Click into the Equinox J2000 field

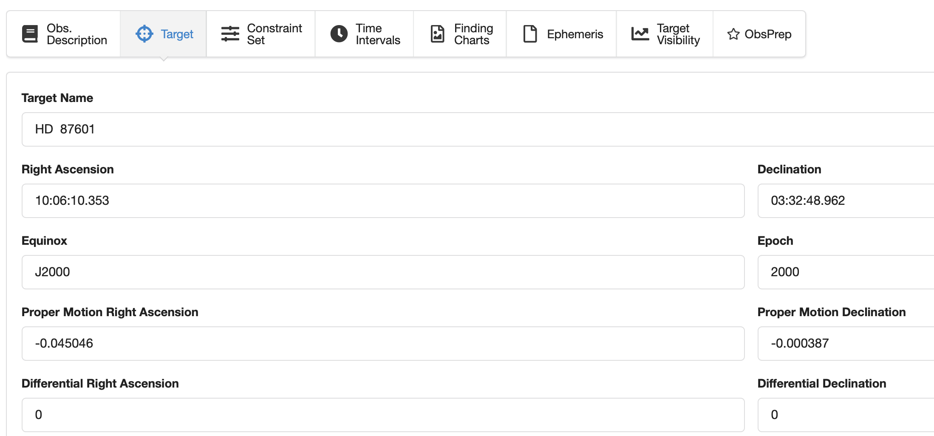[x=382, y=272]
